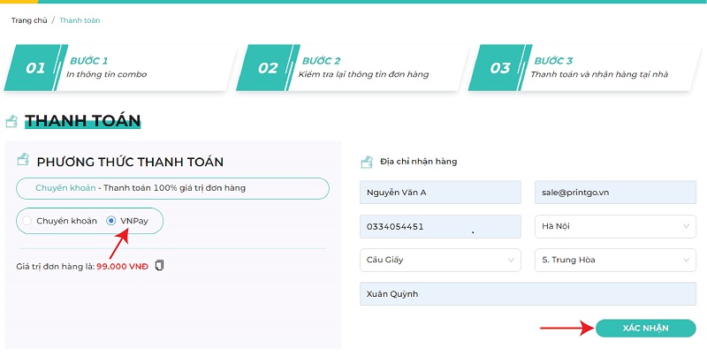This screenshot has width=707, height=356.
Task: Open the Hà Nội city dropdown
Action: pos(615,226)
